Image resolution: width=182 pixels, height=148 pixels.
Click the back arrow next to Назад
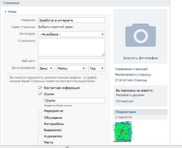click(x=5, y=12)
